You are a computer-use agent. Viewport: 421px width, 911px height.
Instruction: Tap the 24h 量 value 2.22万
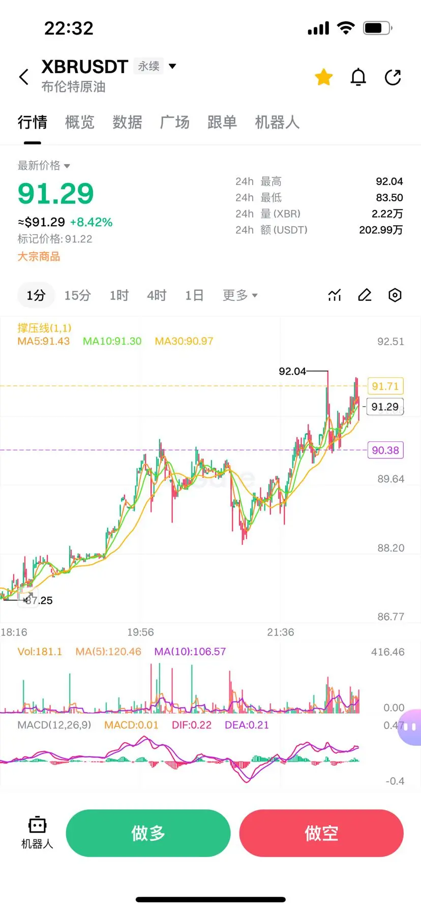click(387, 214)
